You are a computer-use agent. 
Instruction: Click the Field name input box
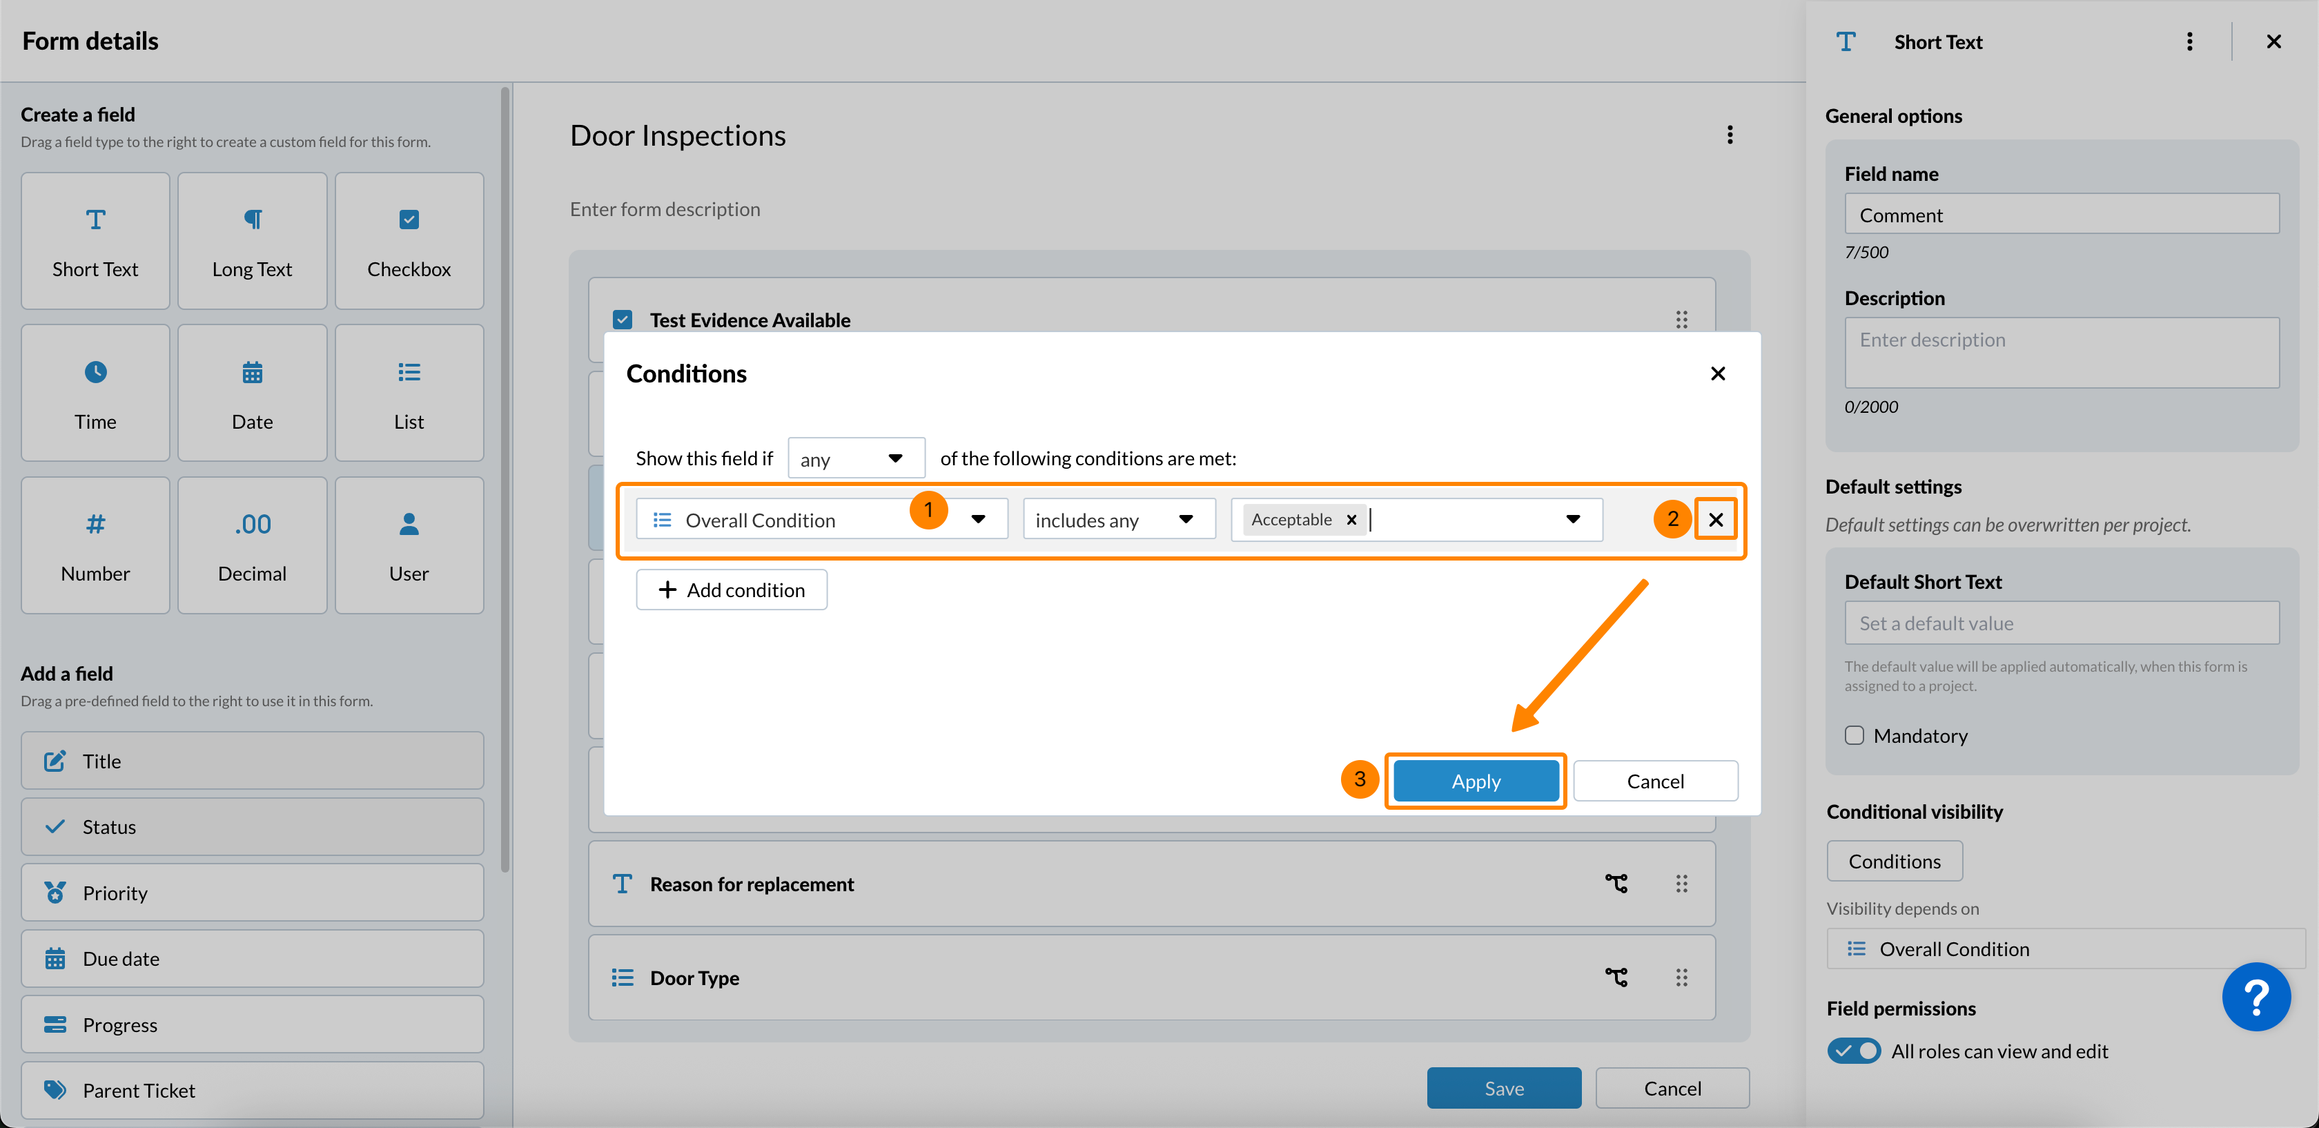pos(2061,214)
